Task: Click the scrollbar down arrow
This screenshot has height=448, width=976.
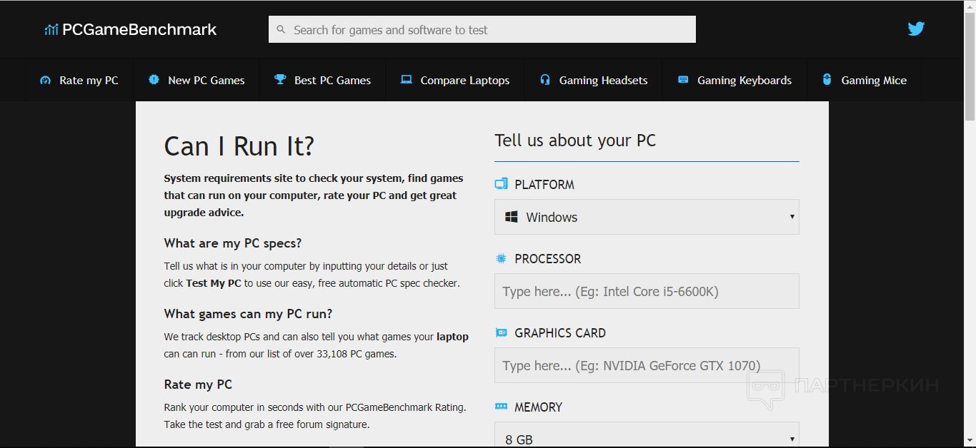Action: point(970,442)
